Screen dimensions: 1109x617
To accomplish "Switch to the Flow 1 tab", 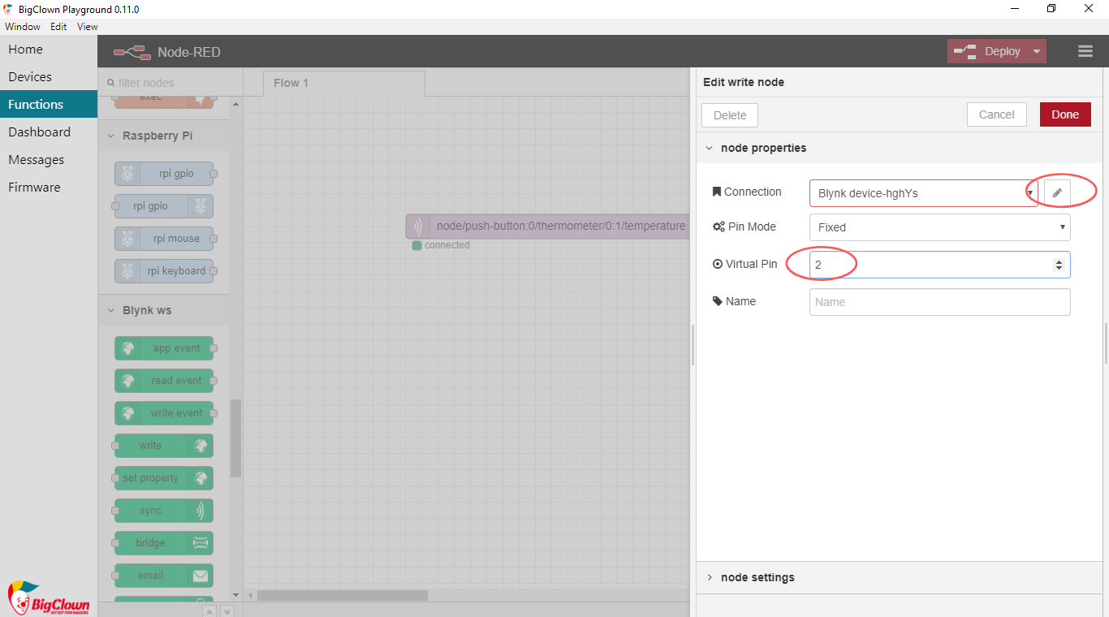I will pyautogui.click(x=344, y=83).
